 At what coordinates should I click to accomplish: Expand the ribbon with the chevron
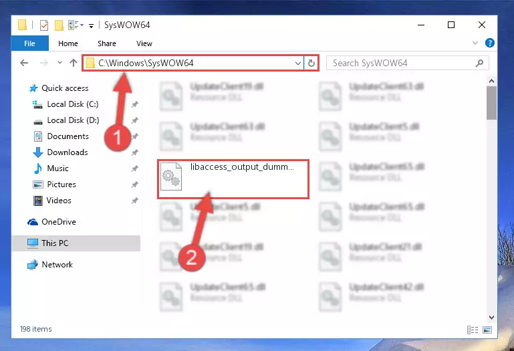pyautogui.click(x=475, y=43)
